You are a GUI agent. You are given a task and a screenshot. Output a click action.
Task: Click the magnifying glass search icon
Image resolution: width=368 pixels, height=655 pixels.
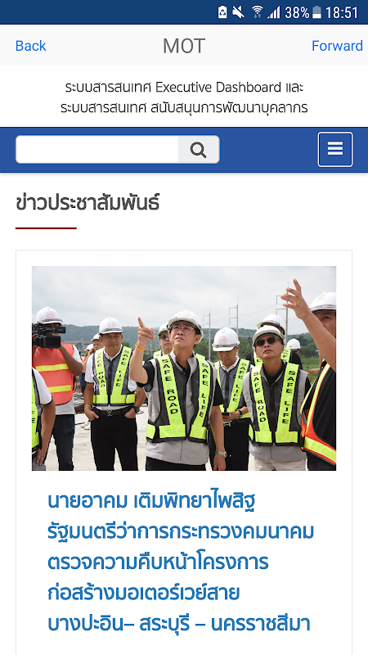(x=199, y=149)
